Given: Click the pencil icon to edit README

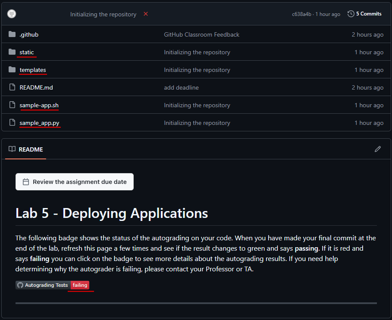Looking at the screenshot, I should click(378, 149).
